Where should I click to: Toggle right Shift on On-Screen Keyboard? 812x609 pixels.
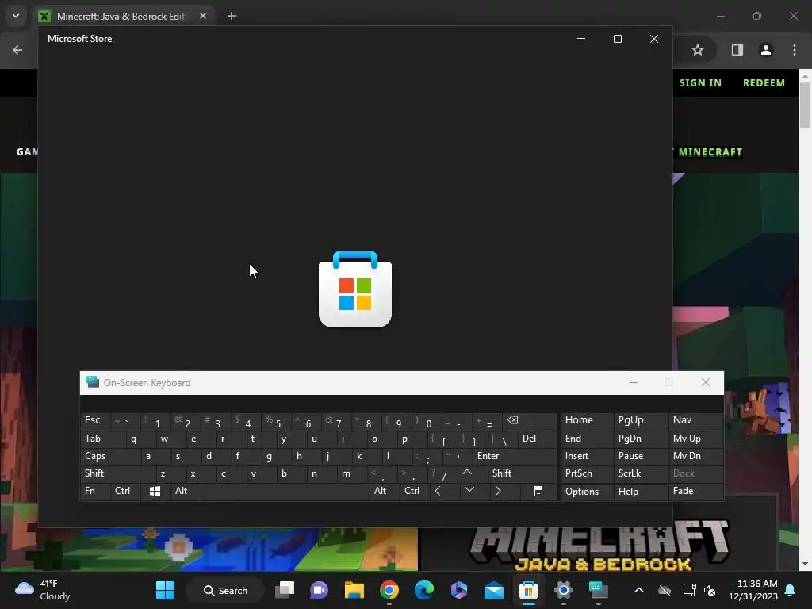(x=522, y=473)
